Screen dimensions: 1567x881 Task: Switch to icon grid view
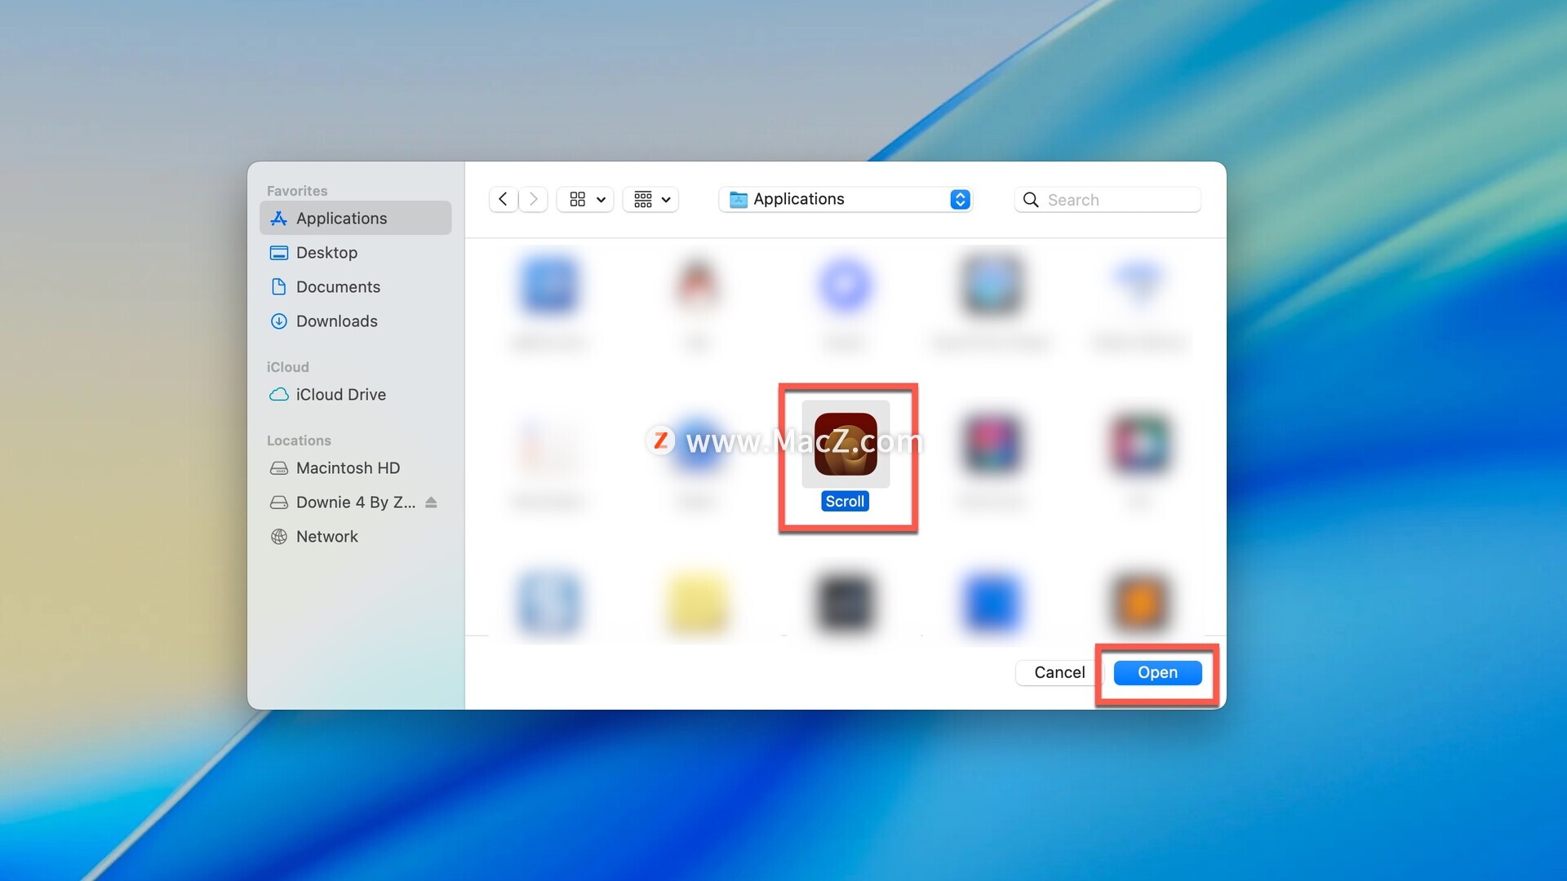577,199
